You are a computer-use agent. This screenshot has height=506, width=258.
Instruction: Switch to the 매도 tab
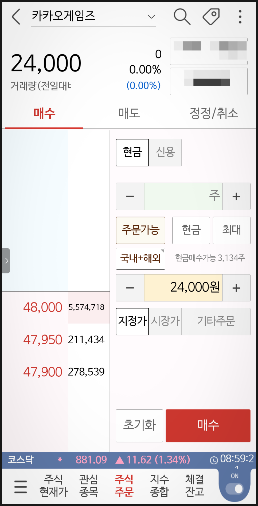point(129,114)
